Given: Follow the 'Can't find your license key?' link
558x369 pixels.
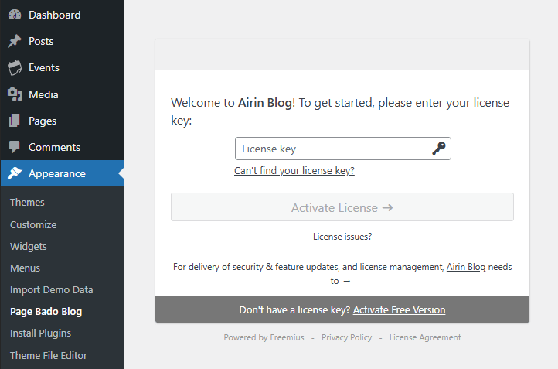Looking at the screenshot, I should pos(294,171).
